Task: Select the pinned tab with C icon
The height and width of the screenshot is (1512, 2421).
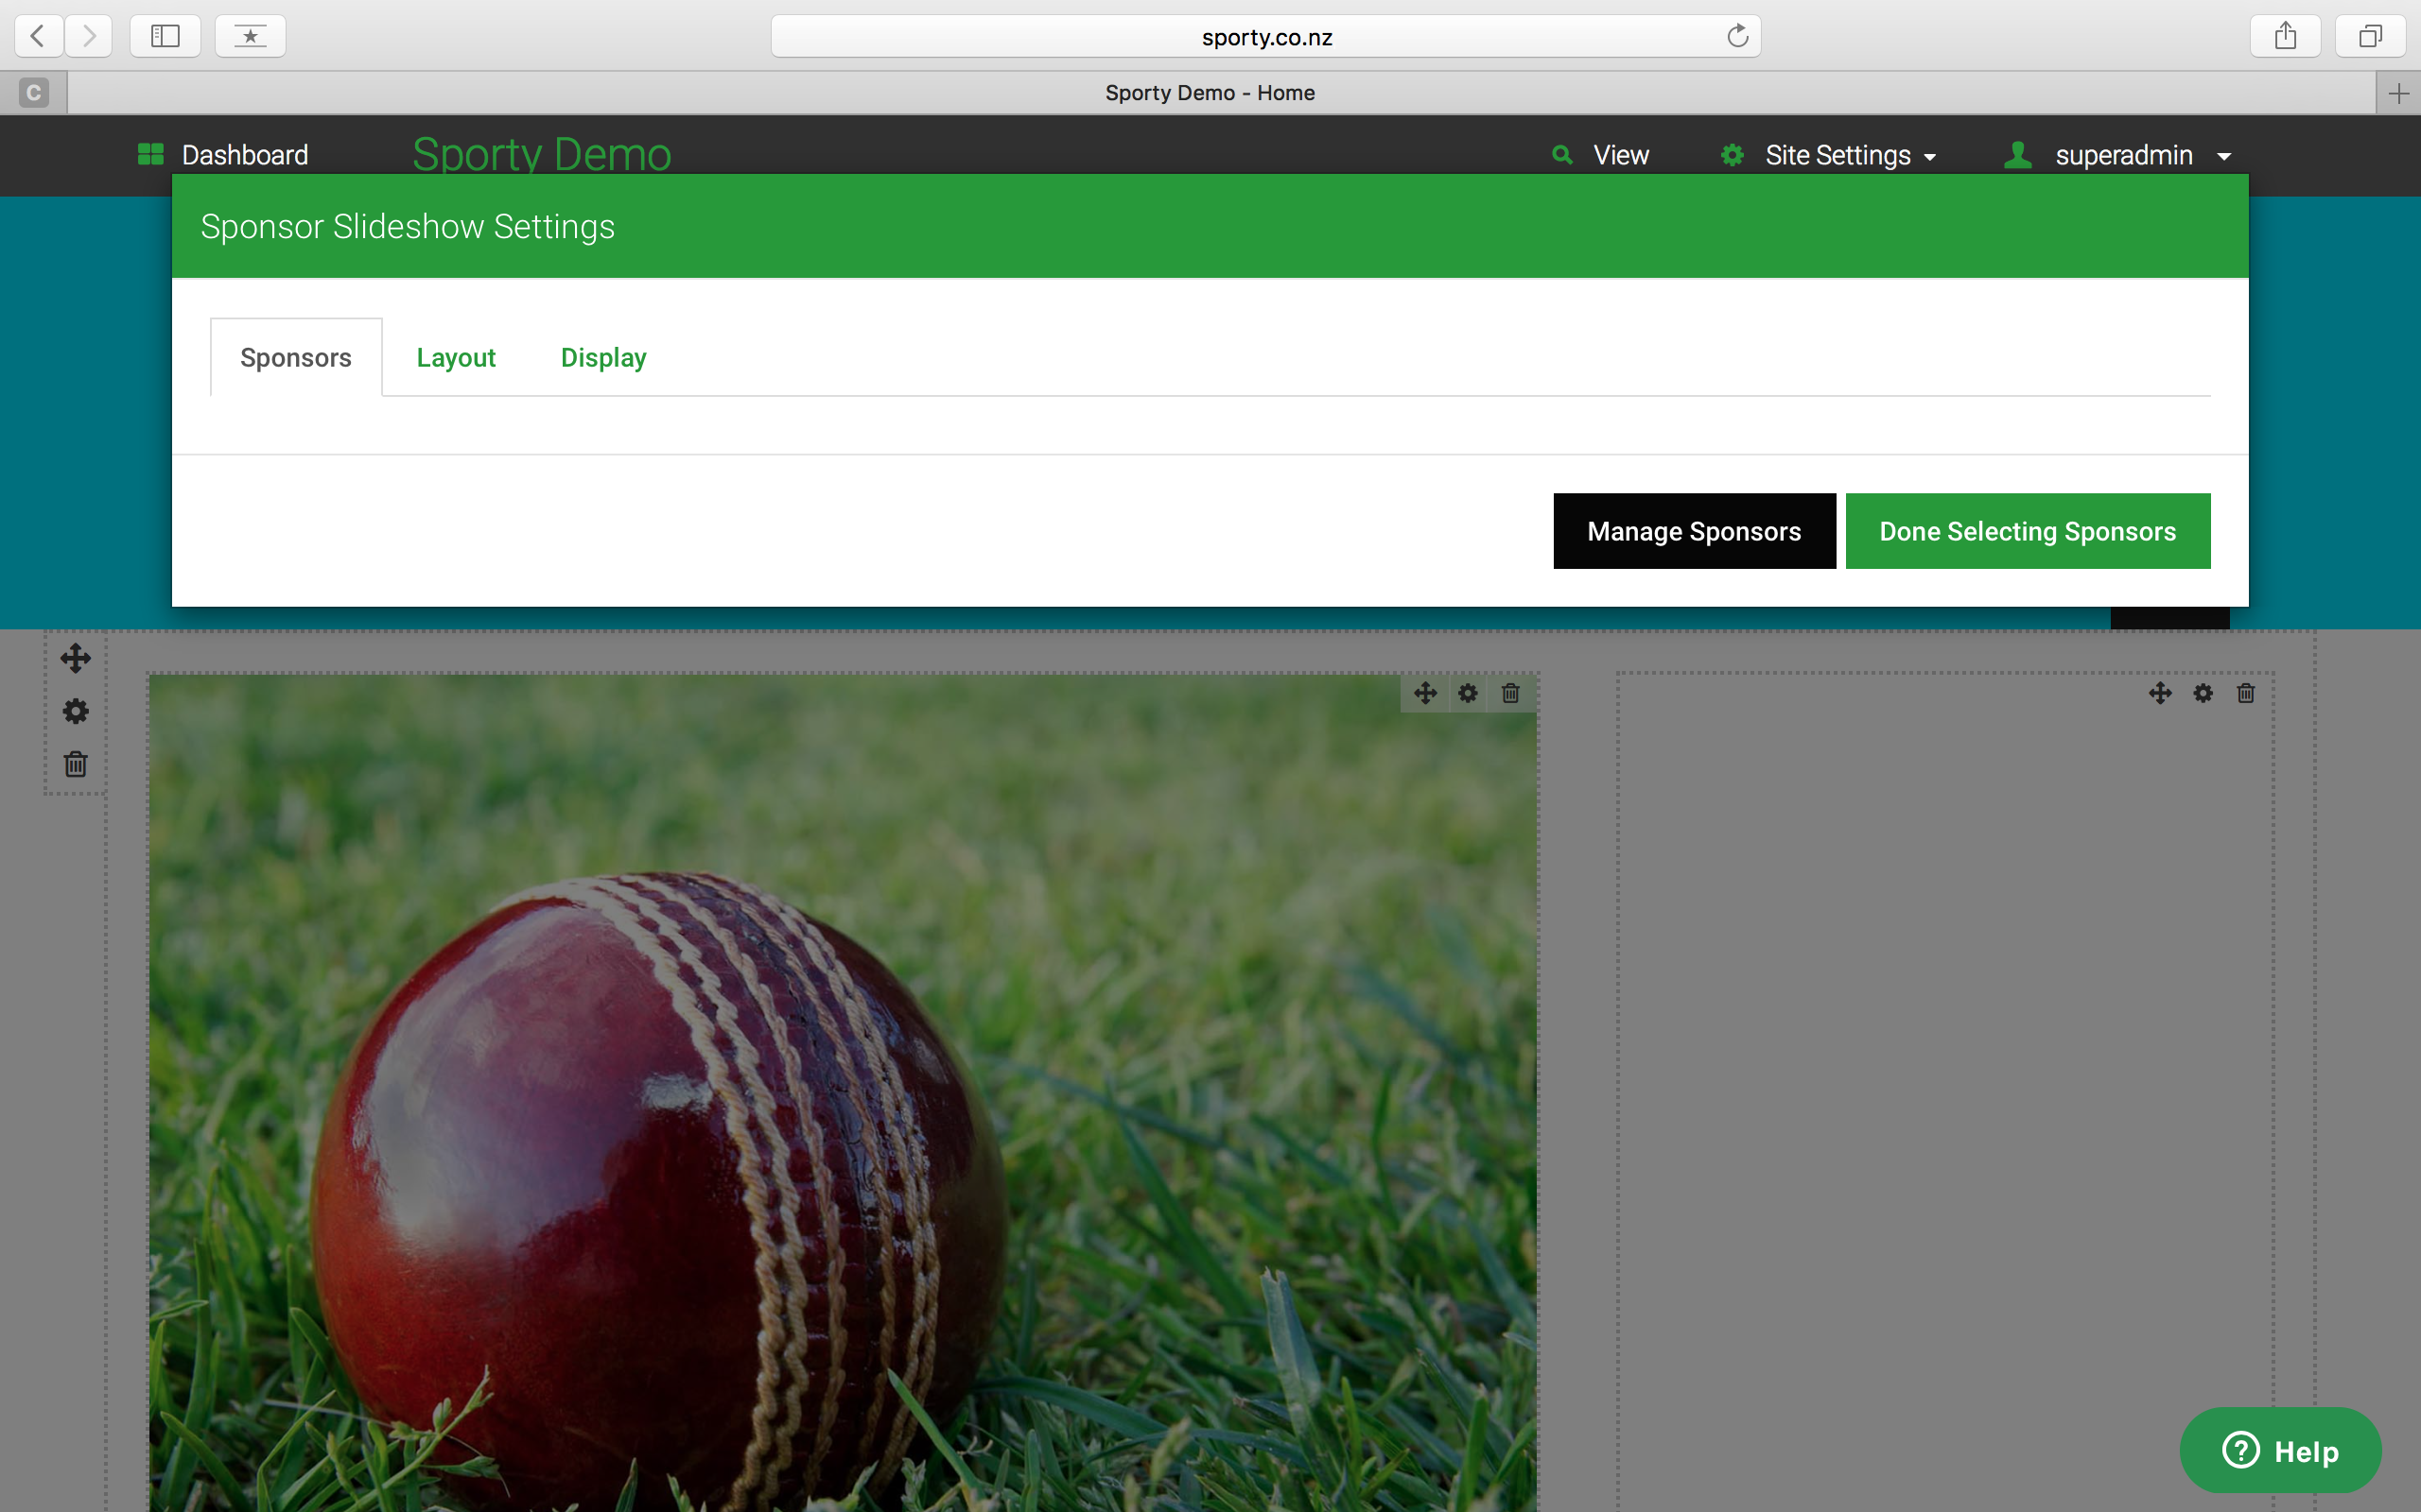Action: 33,93
